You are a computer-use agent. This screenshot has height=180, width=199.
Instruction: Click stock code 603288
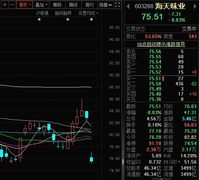coord(144,6)
